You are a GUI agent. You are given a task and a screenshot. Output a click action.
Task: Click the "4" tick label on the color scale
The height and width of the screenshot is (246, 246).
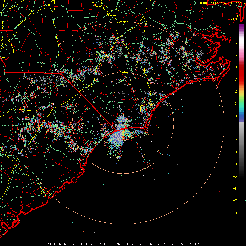(236, 67)
